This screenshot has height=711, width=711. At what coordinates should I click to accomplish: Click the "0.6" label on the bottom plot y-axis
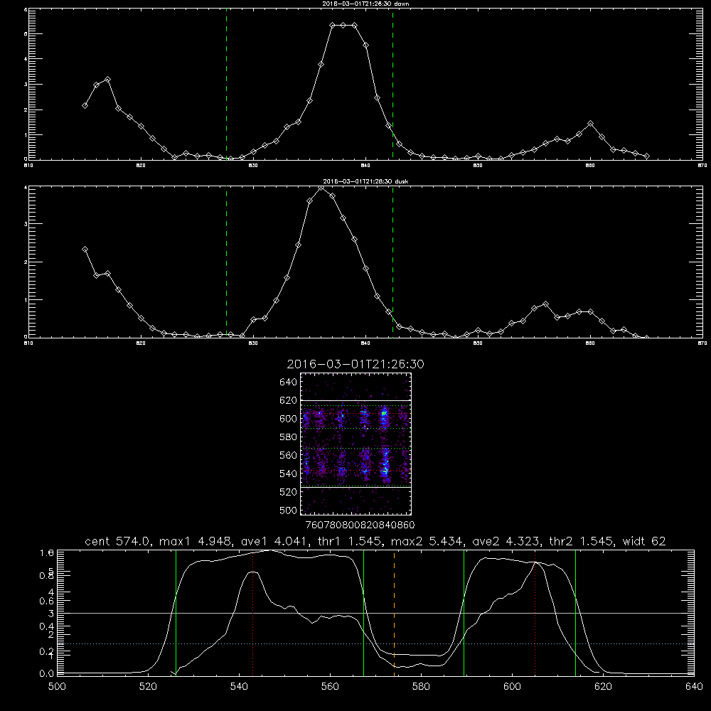[x=47, y=601]
